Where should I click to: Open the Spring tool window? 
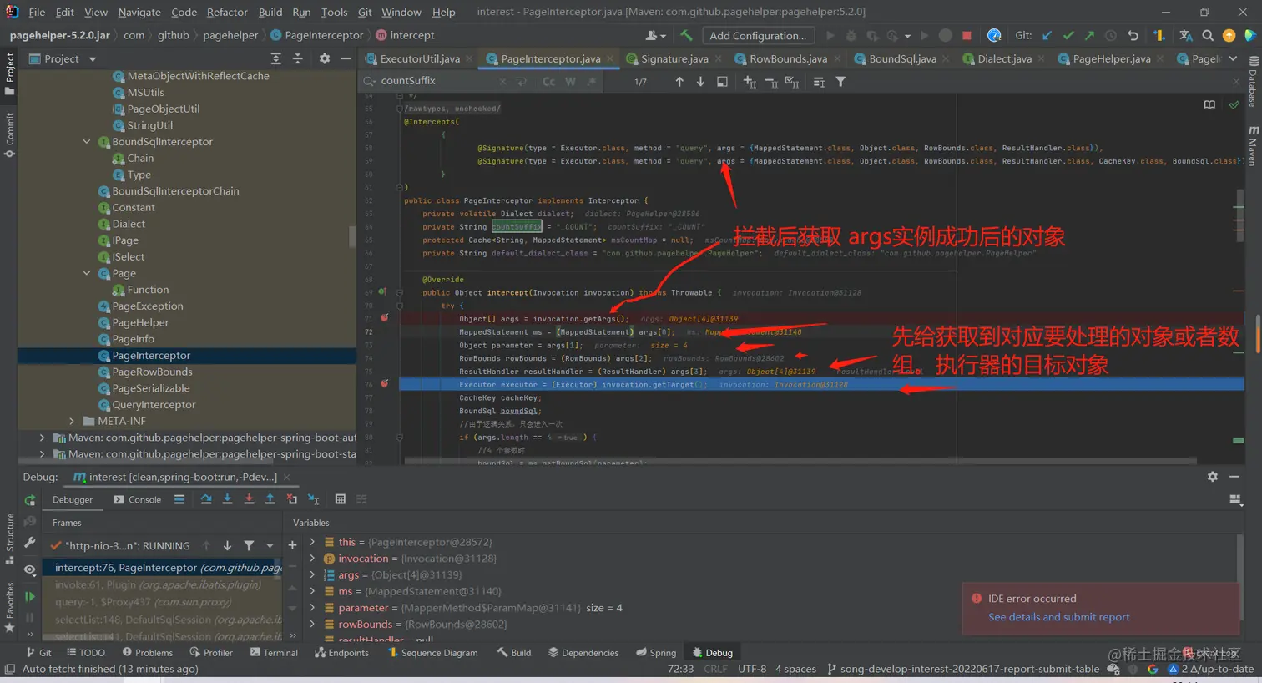(656, 653)
